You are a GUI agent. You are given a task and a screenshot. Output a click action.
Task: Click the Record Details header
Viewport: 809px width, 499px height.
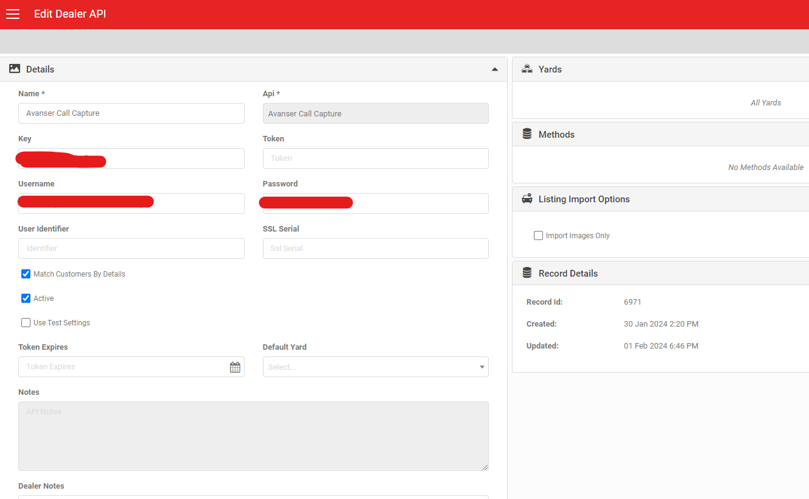(x=660, y=273)
